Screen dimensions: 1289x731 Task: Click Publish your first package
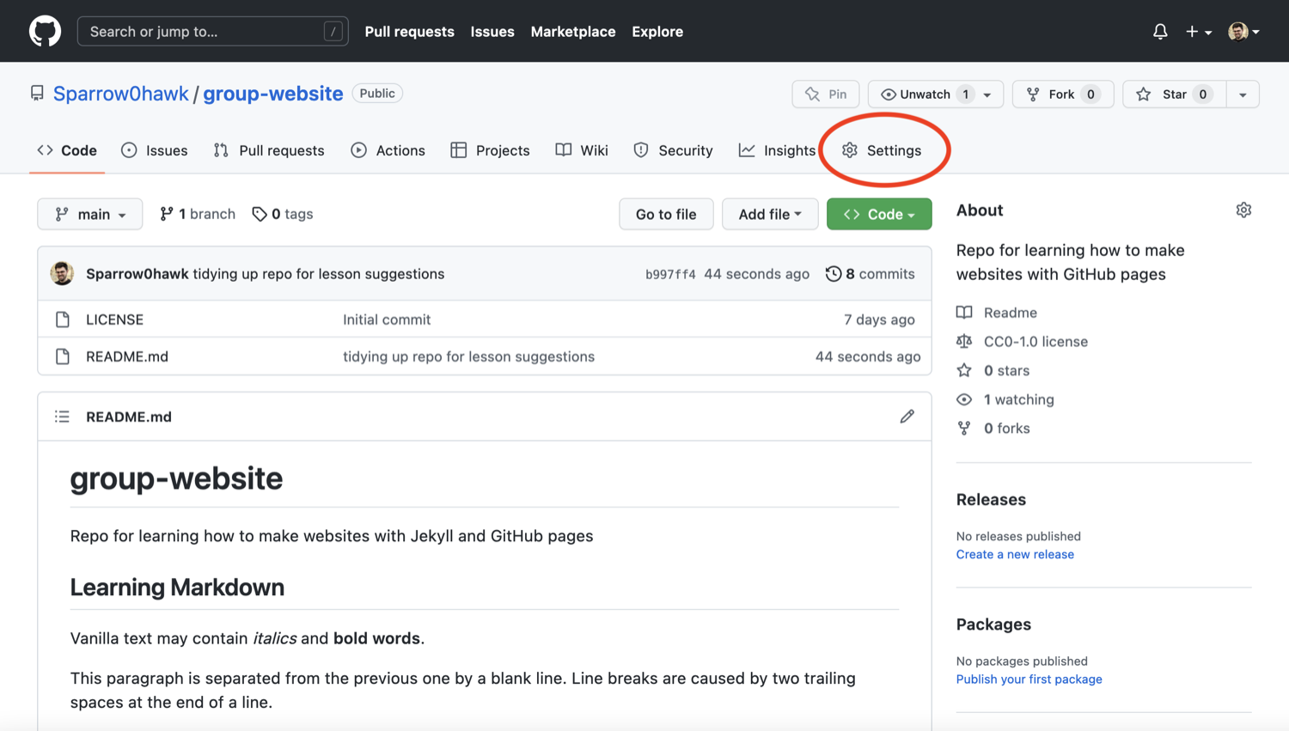coord(1029,679)
